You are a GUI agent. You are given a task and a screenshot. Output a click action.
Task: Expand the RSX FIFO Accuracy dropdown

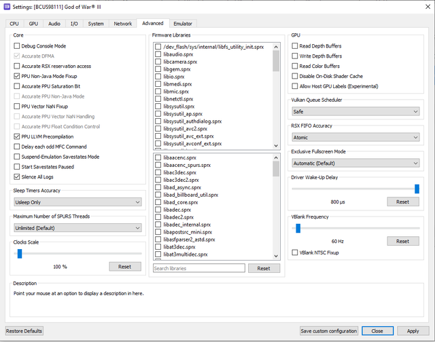(355, 137)
